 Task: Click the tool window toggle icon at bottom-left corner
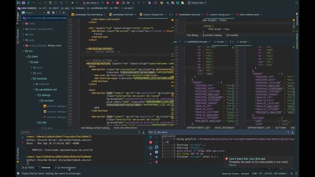[18, 174]
